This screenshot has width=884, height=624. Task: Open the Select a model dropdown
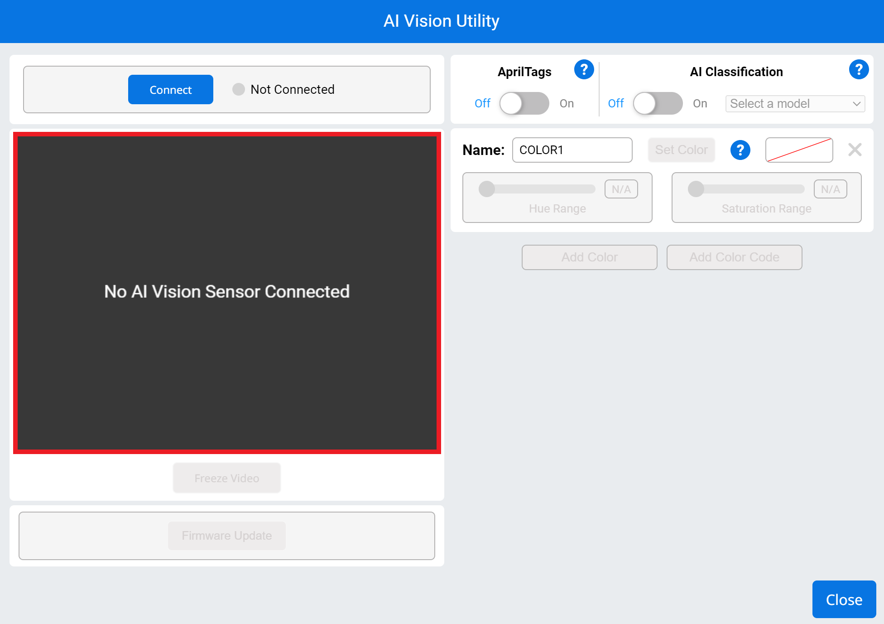tap(794, 104)
